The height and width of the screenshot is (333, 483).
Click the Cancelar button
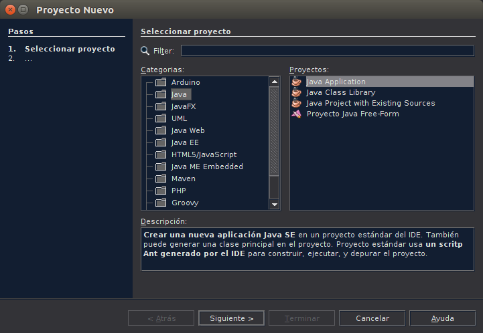pos(372,318)
